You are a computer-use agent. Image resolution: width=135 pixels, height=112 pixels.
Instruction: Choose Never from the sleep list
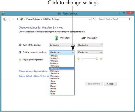coord(62,94)
